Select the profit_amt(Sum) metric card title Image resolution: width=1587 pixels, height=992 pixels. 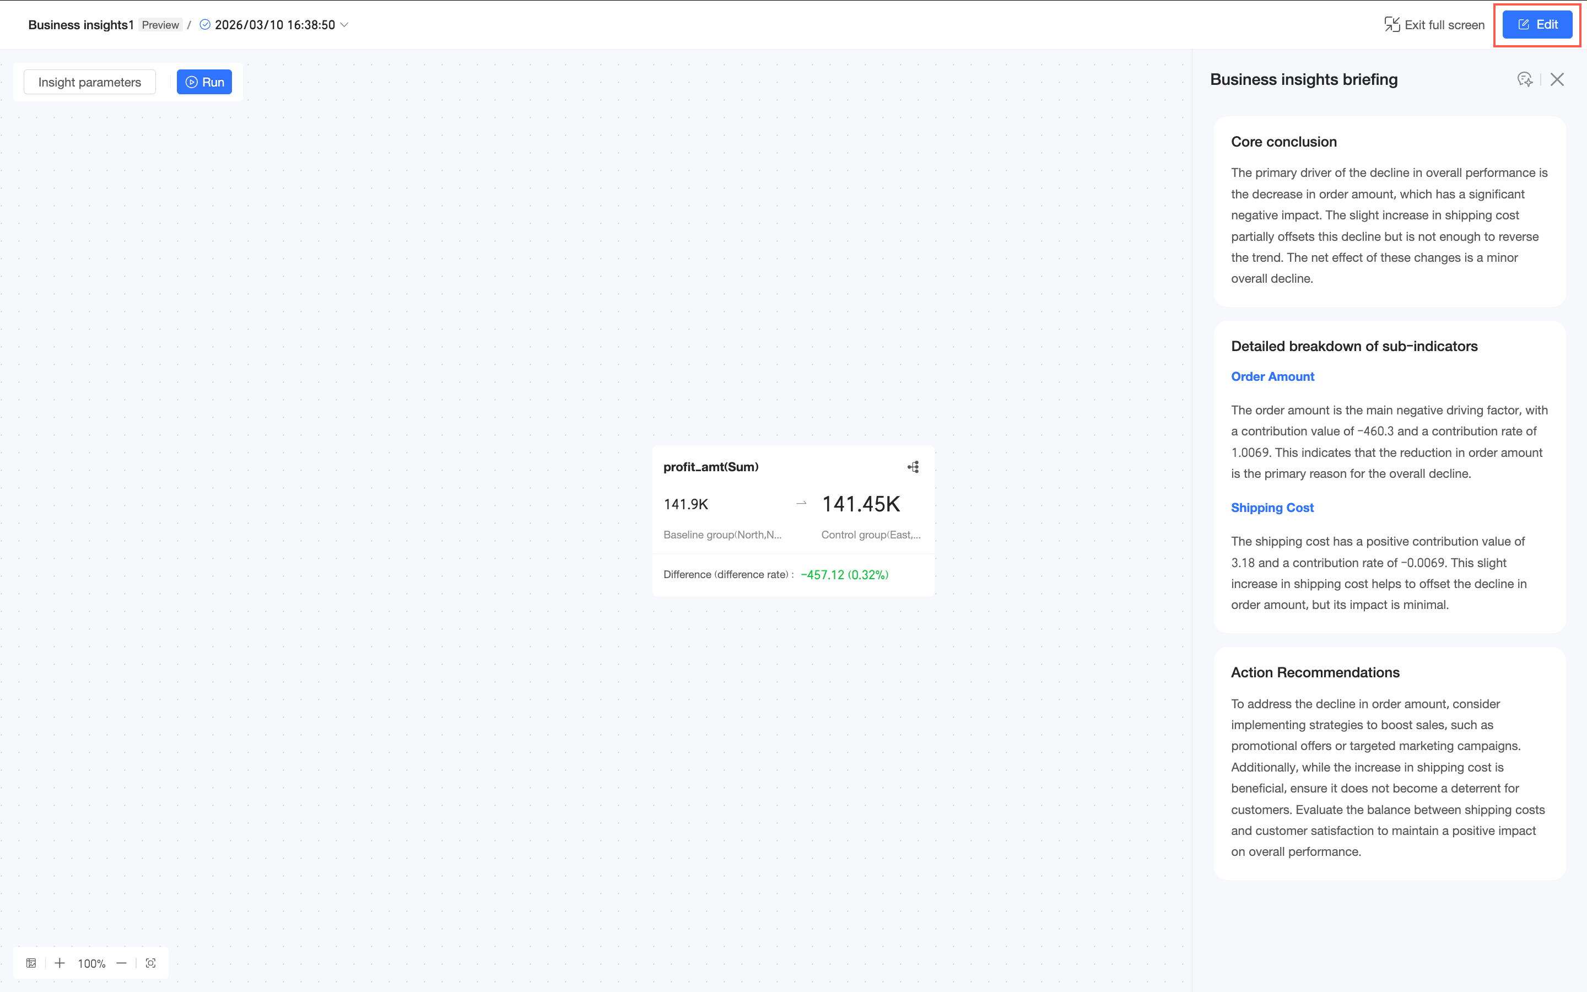click(711, 467)
